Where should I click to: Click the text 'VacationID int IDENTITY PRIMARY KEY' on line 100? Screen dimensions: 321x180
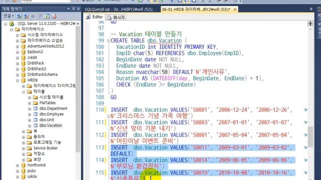(166, 47)
